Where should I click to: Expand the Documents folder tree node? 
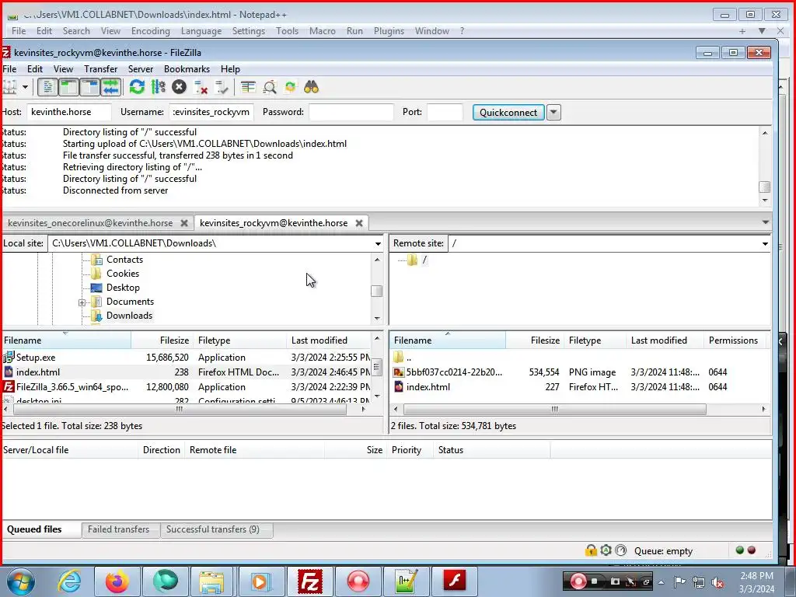[82, 302]
